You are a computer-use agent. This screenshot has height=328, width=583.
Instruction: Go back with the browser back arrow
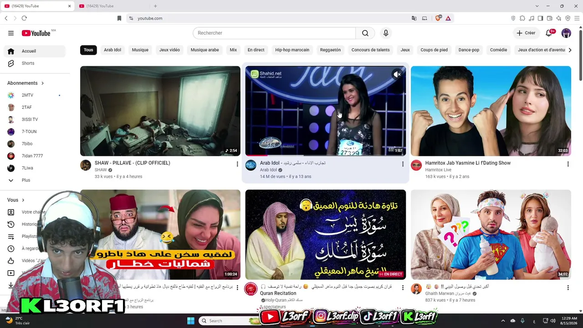click(6, 18)
